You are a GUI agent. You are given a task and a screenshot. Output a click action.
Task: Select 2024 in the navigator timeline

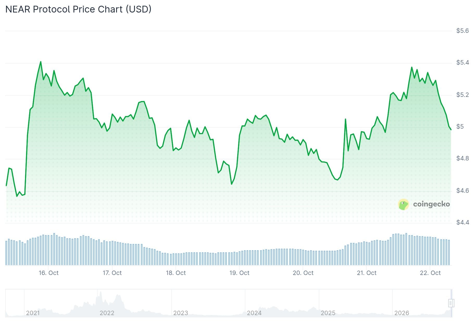tap(254, 313)
